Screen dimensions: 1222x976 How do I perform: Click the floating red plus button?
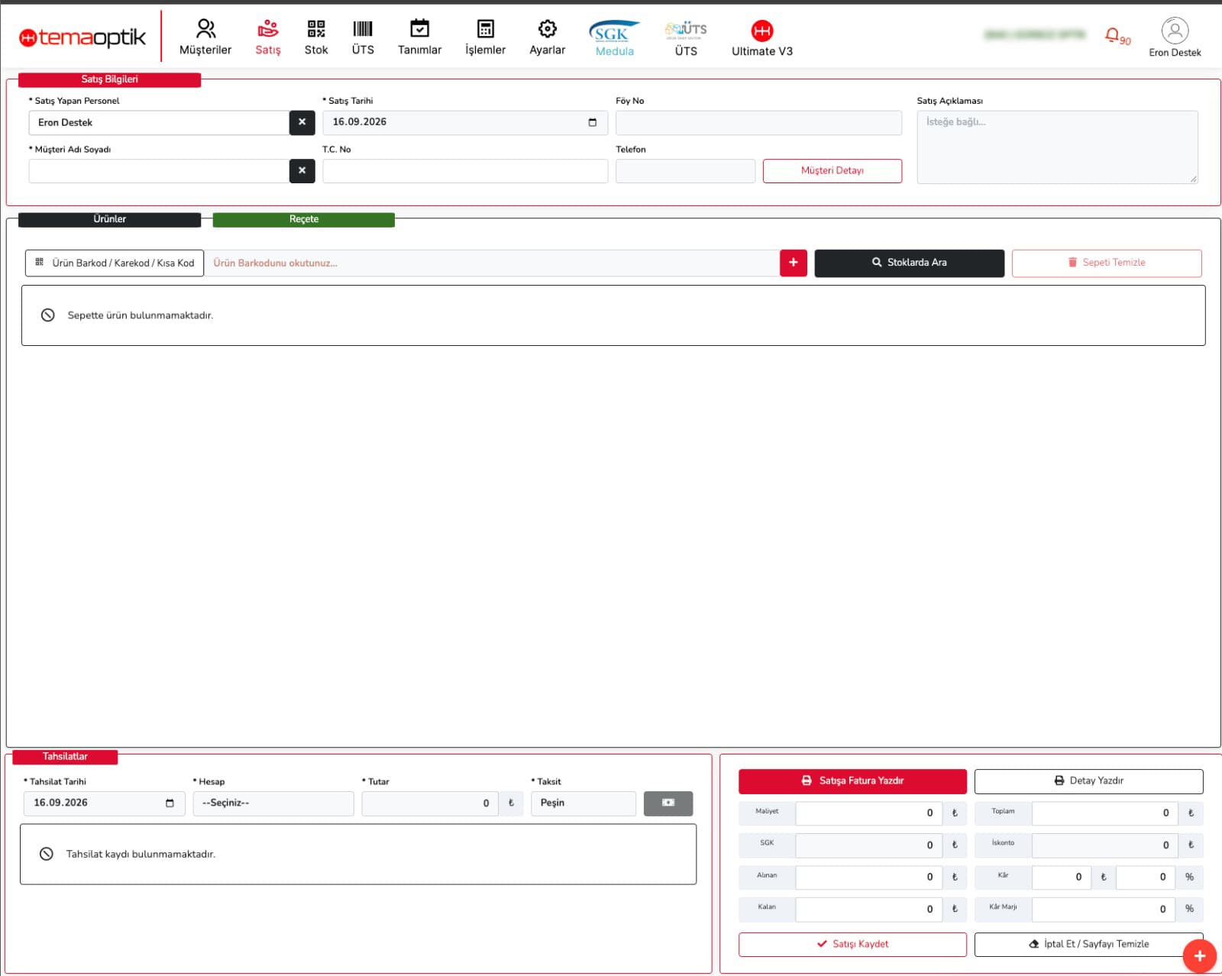[1199, 955]
